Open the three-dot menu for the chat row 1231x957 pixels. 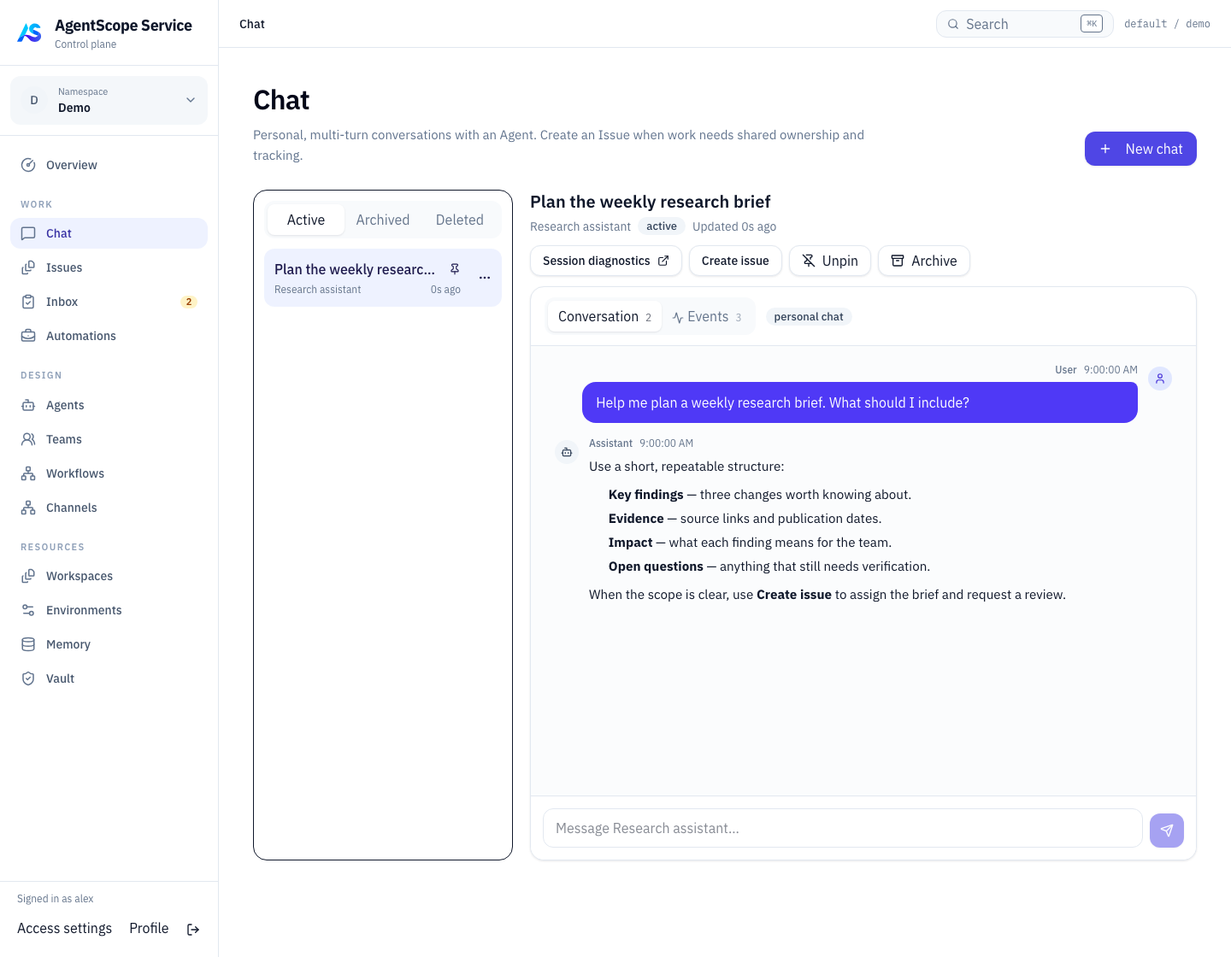(x=485, y=278)
